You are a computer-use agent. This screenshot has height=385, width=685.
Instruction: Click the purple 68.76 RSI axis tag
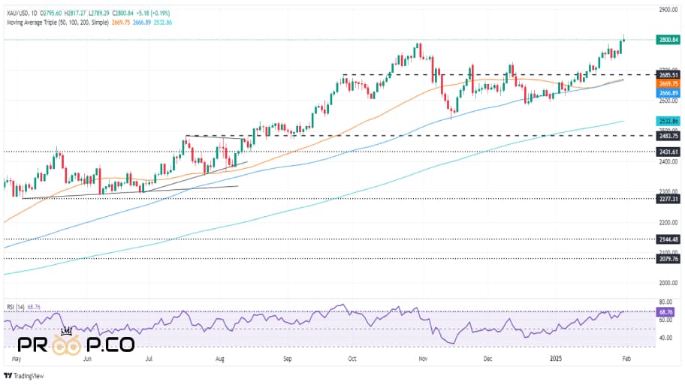tap(665, 312)
